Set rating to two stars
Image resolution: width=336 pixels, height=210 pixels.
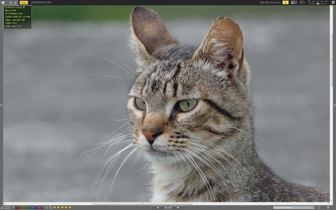pos(58,207)
